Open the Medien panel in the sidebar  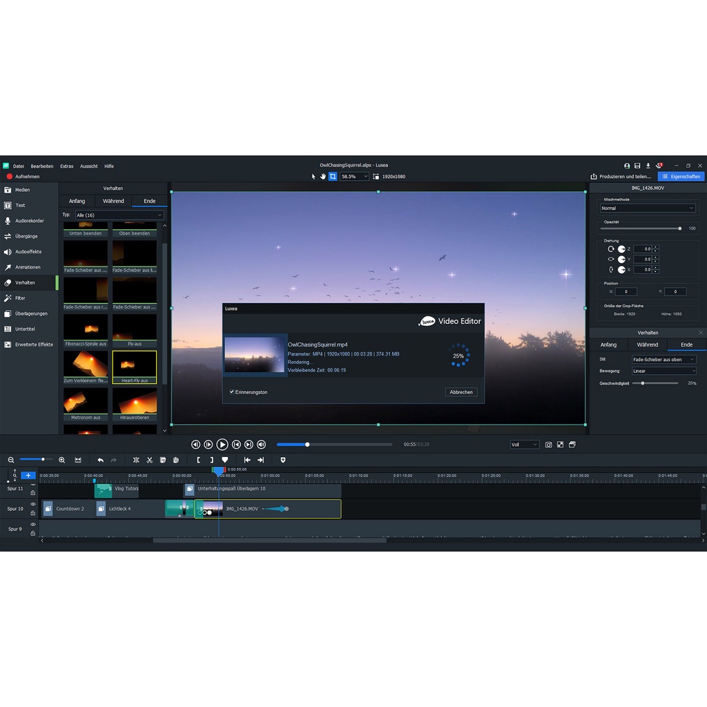tap(29, 190)
